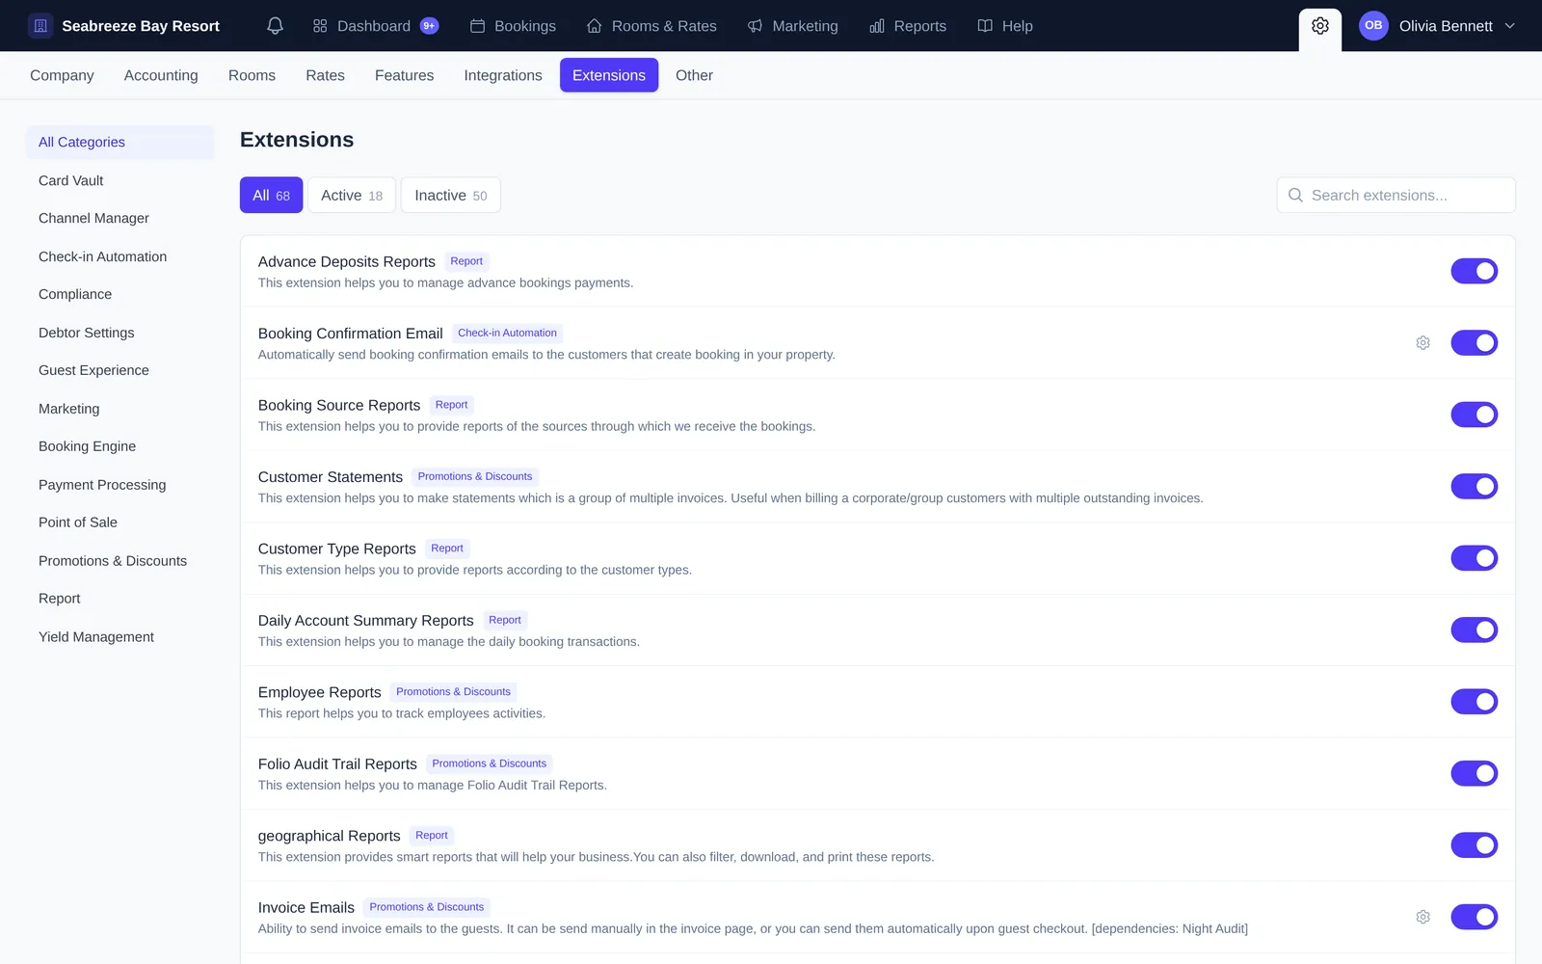The width and height of the screenshot is (1542, 964).
Task: Switch off Folio Audit Trail Reports
Action: [1474, 773]
